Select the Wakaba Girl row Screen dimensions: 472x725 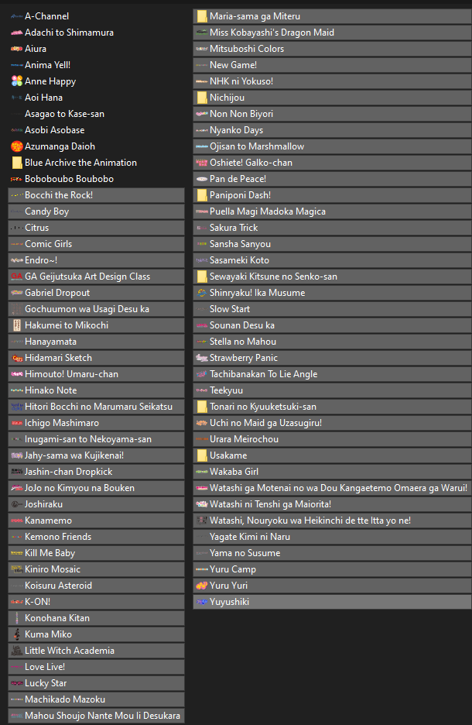click(x=332, y=472)
